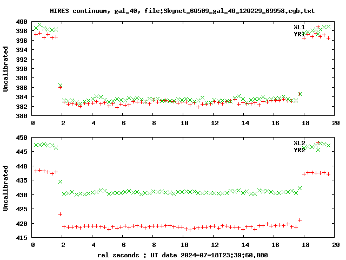
Task: Click y-axis tick '392' on top plot
Action: (x=22, y=59)
